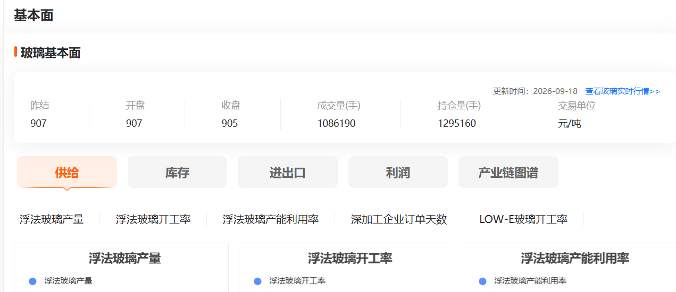Click the 更新时间 2026-09-18 text

[535, 91]
